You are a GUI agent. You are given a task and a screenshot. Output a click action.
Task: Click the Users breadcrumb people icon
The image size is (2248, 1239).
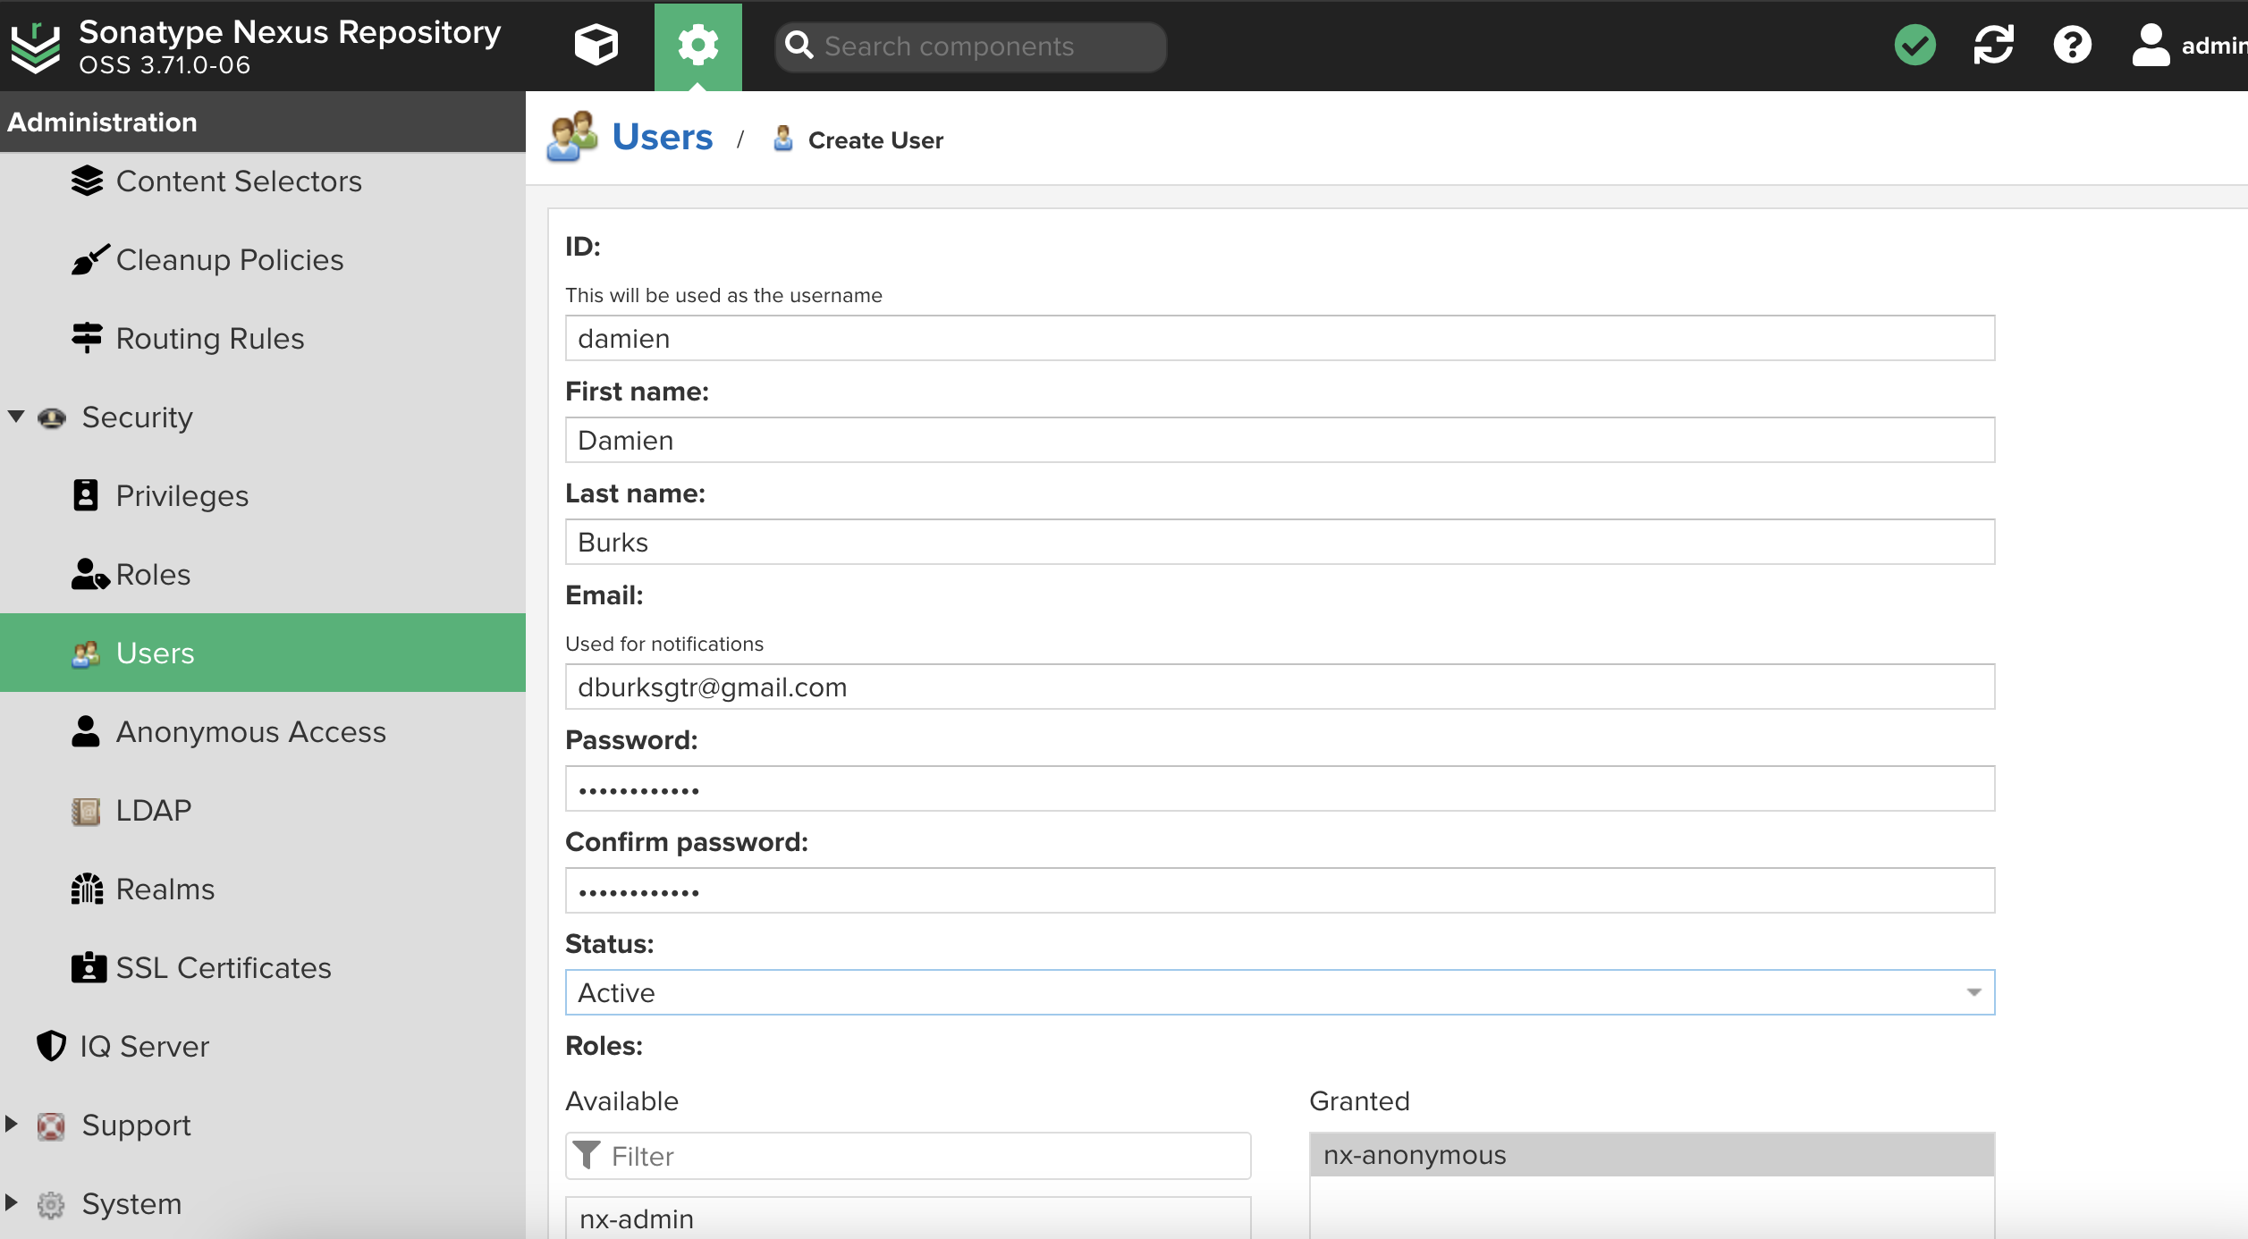[572, 138]
